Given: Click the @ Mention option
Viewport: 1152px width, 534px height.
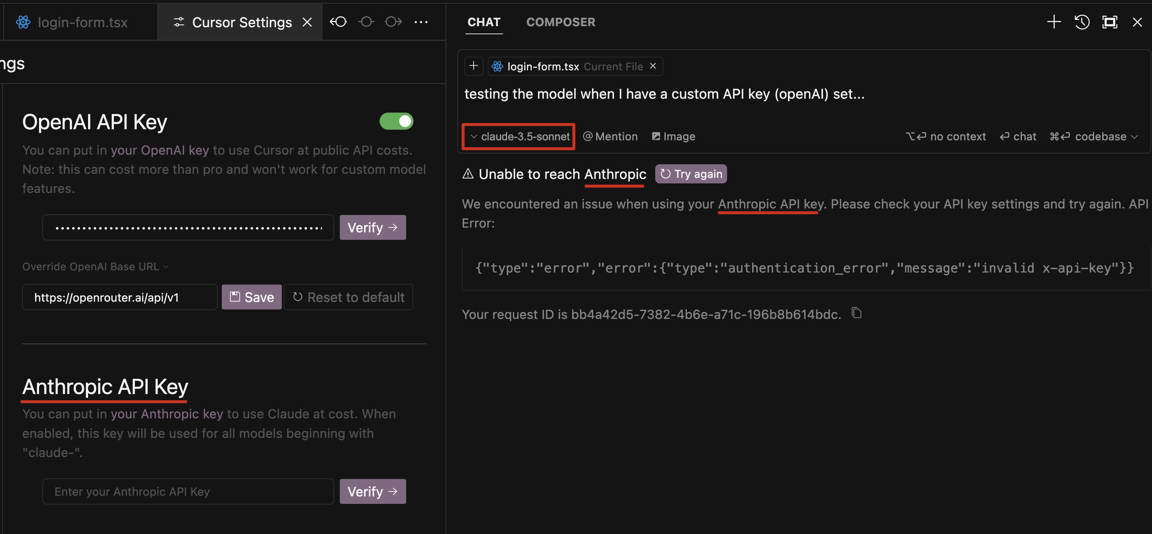Looking at the screenshot, I should coord(610,137).
